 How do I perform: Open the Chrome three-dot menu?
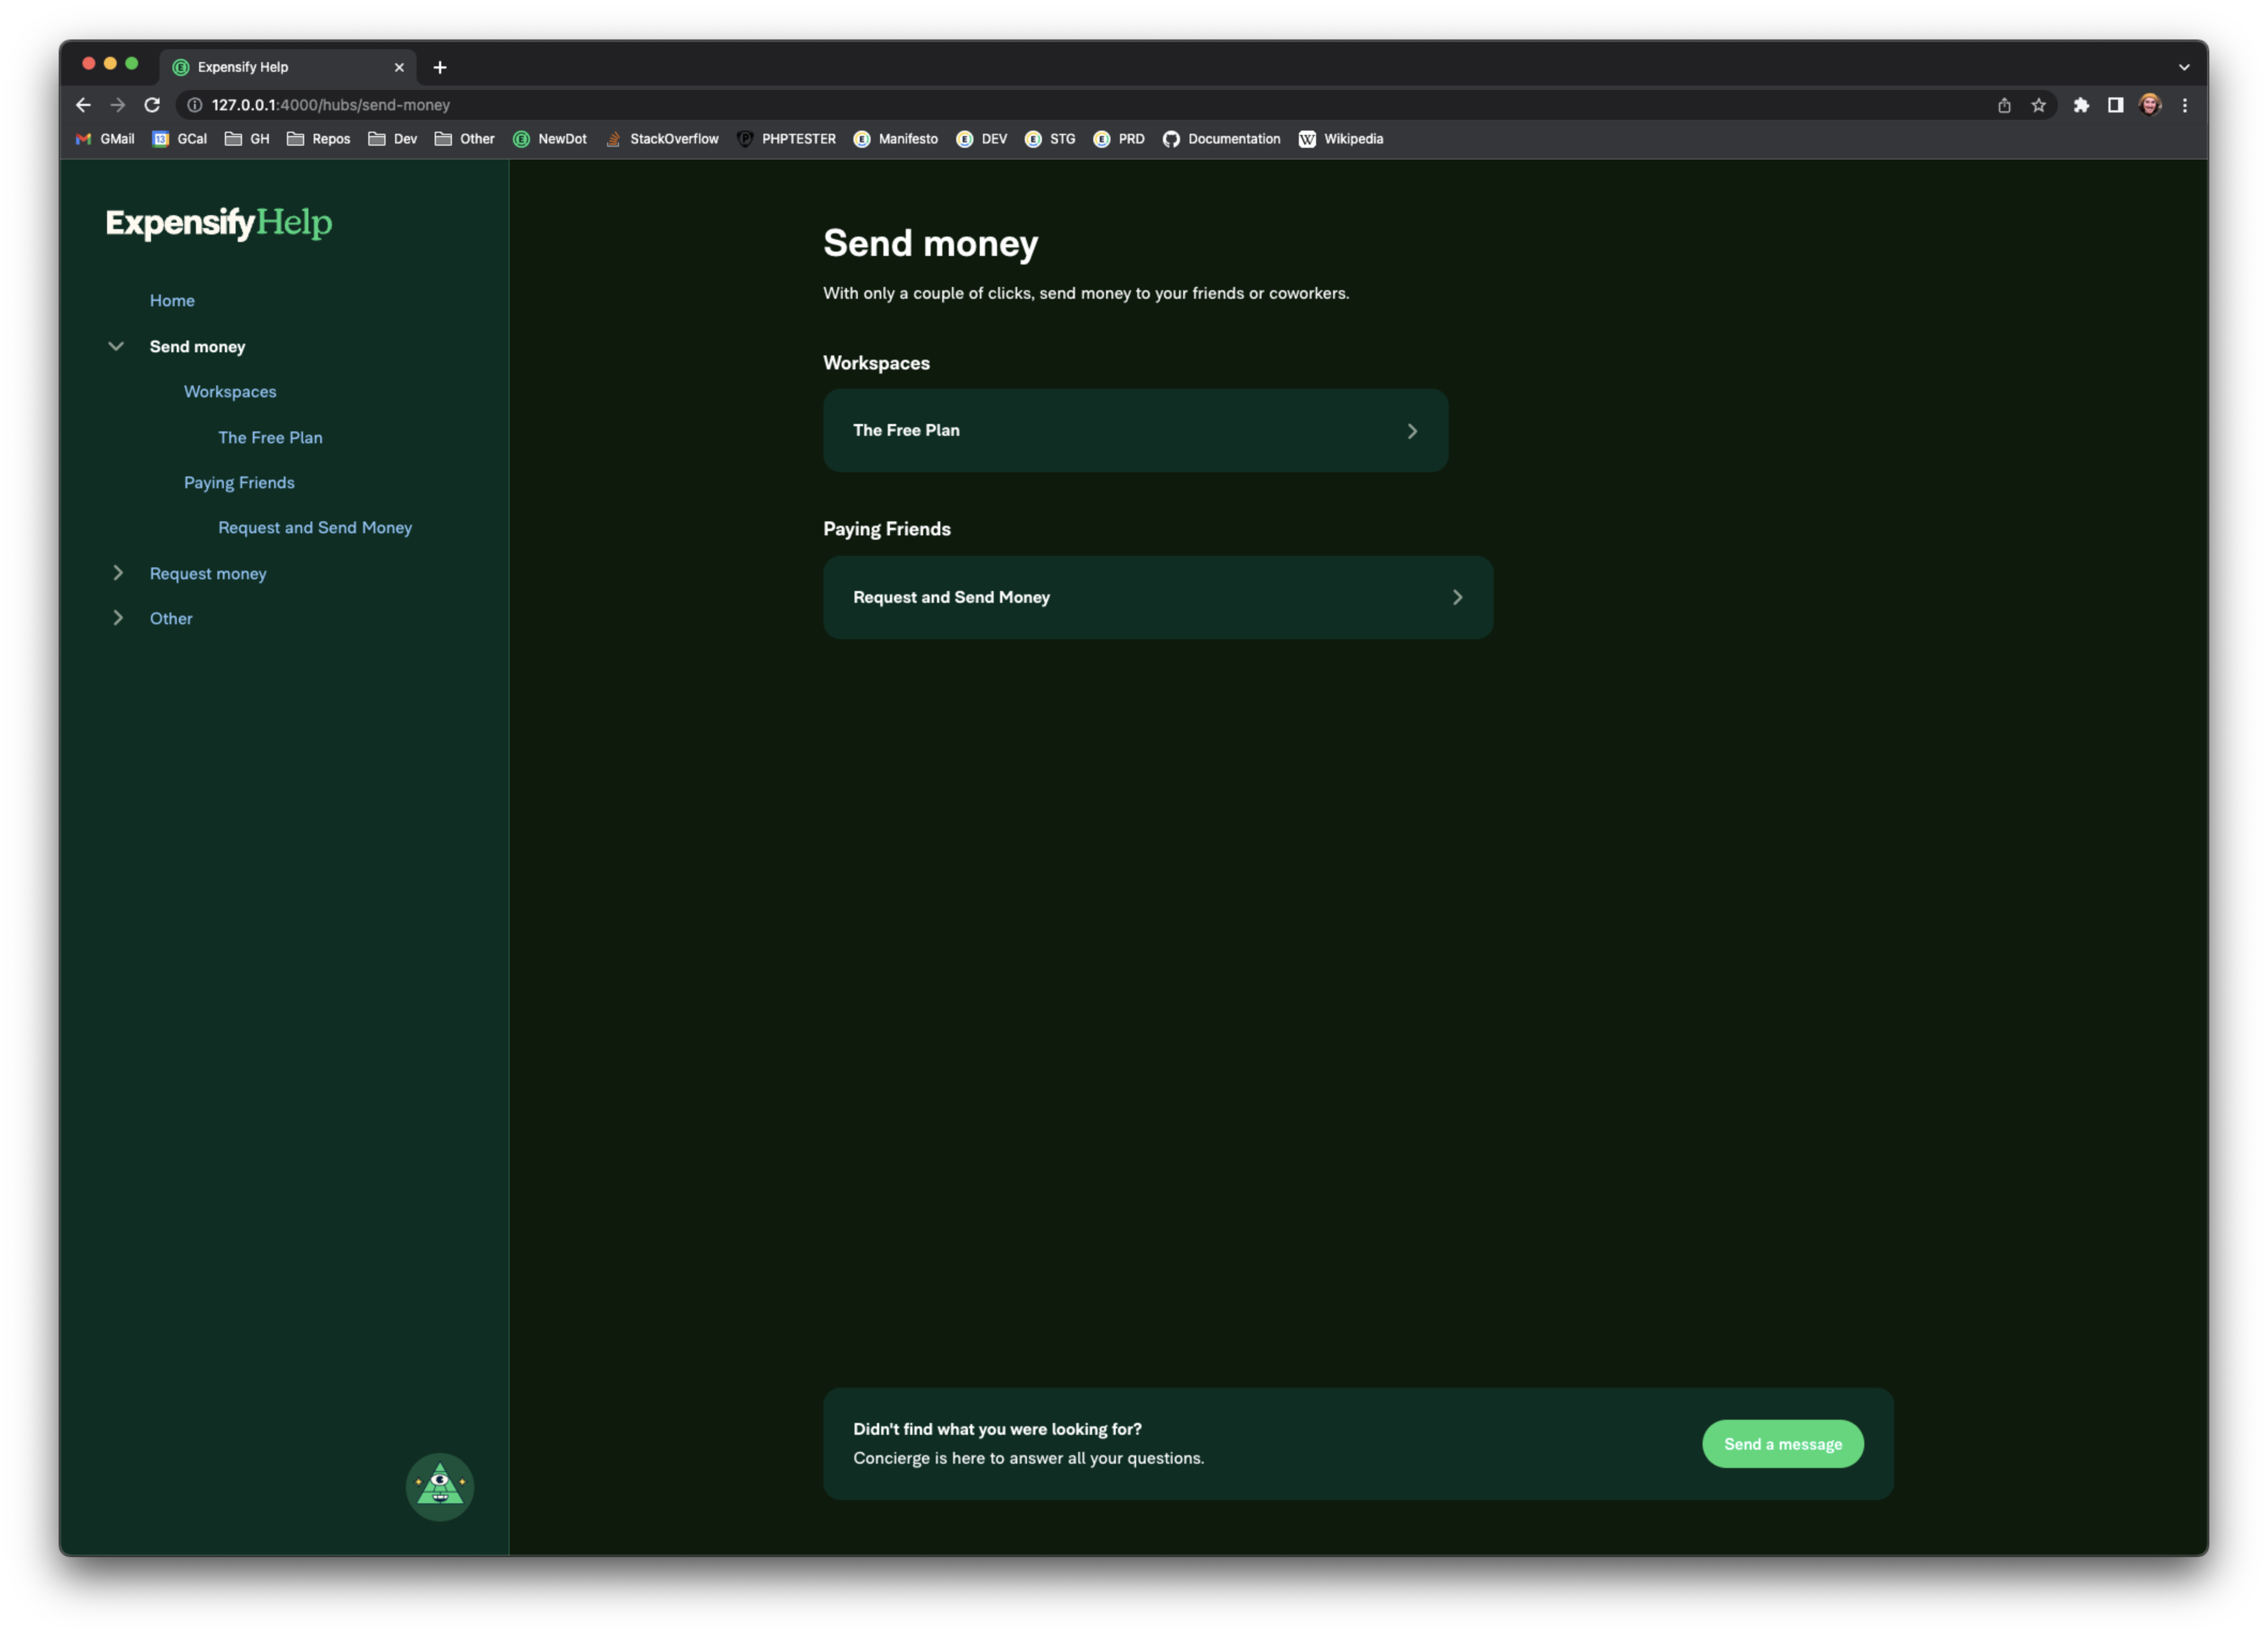(2184, 105)
